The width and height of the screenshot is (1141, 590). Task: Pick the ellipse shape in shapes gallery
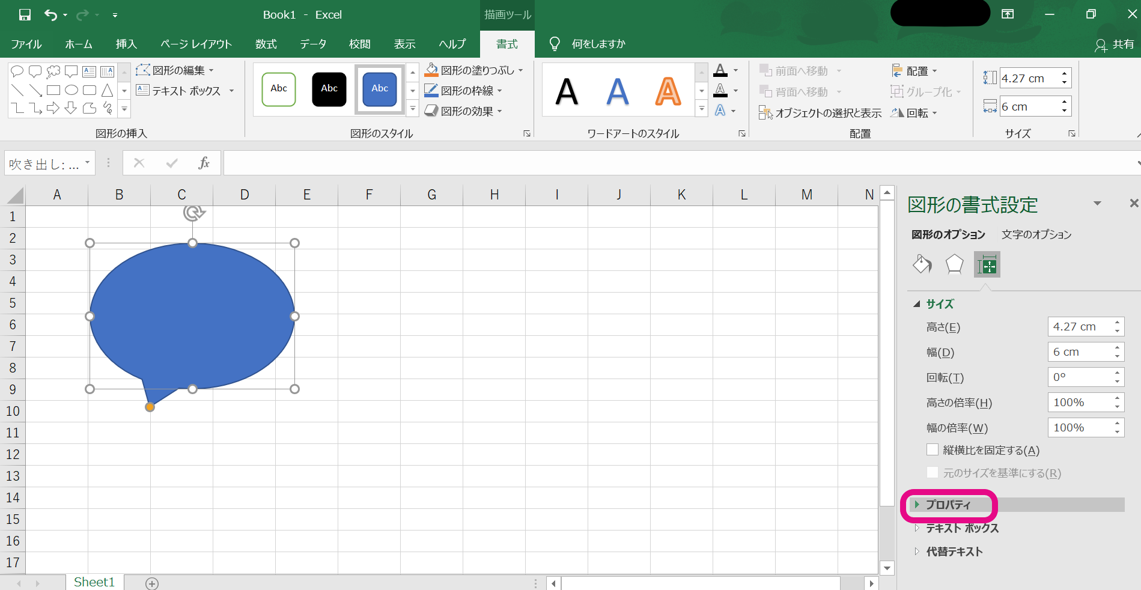[72, 90]
